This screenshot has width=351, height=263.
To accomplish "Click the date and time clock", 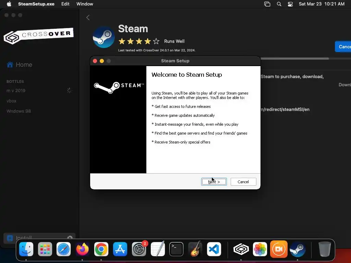I will tap(322, 4).
